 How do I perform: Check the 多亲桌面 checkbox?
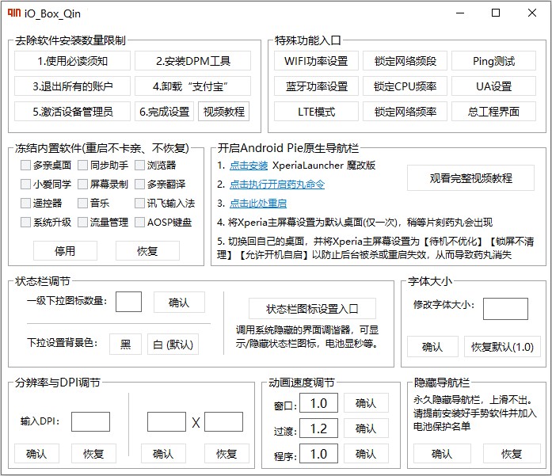pyautogui.click(x=26, y=166)
